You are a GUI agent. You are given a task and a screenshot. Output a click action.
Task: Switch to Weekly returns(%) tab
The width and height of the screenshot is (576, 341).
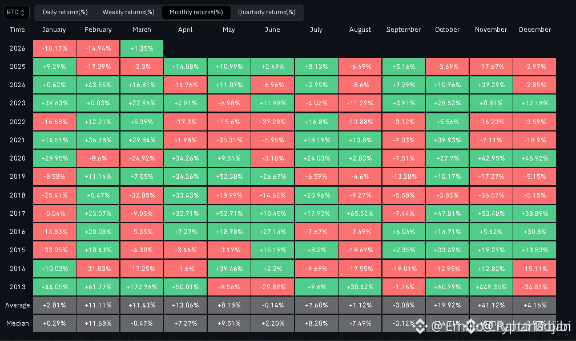click(x=128, y=12)
